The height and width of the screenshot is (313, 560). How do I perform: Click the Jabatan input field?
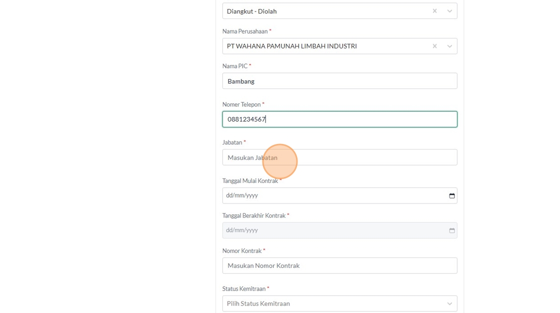click(x=339, y=157)
